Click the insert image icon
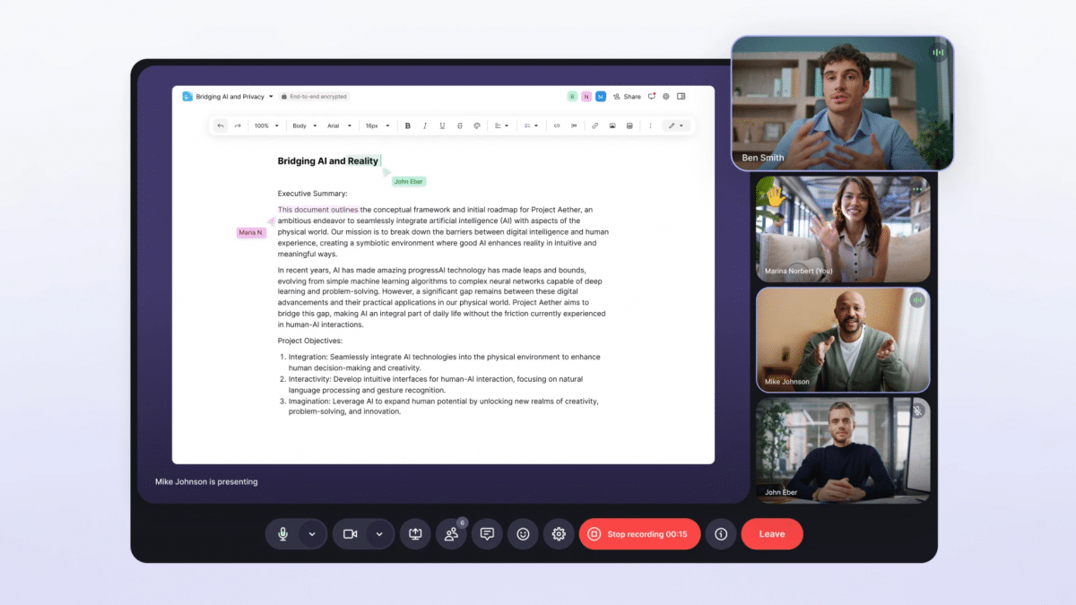 click(612, 125)
